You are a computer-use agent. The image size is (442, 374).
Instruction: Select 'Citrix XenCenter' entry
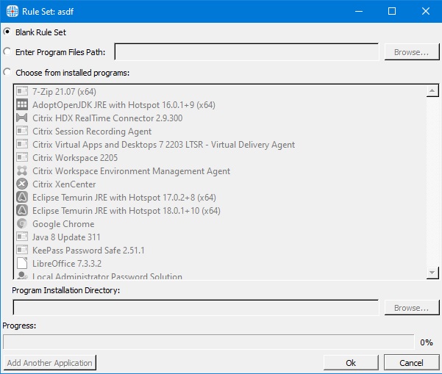(64, 184)
